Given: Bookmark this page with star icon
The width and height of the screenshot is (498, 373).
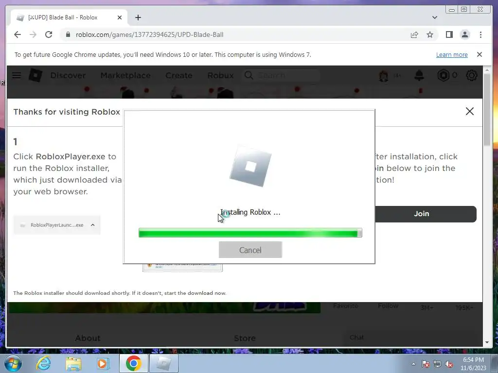Looking at the screenshot, I should coord(430,34).
